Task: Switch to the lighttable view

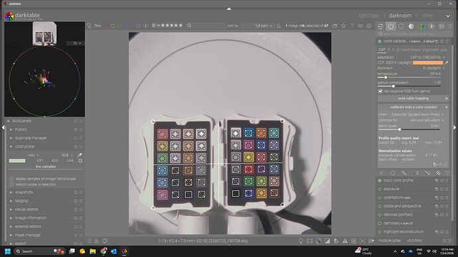Action: tap(369, 16)
